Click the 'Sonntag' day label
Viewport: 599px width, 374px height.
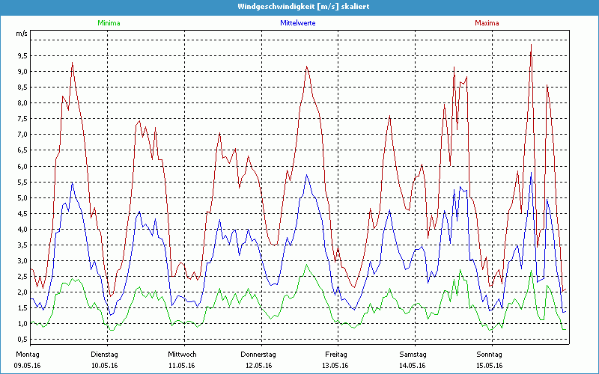point(490,355)
